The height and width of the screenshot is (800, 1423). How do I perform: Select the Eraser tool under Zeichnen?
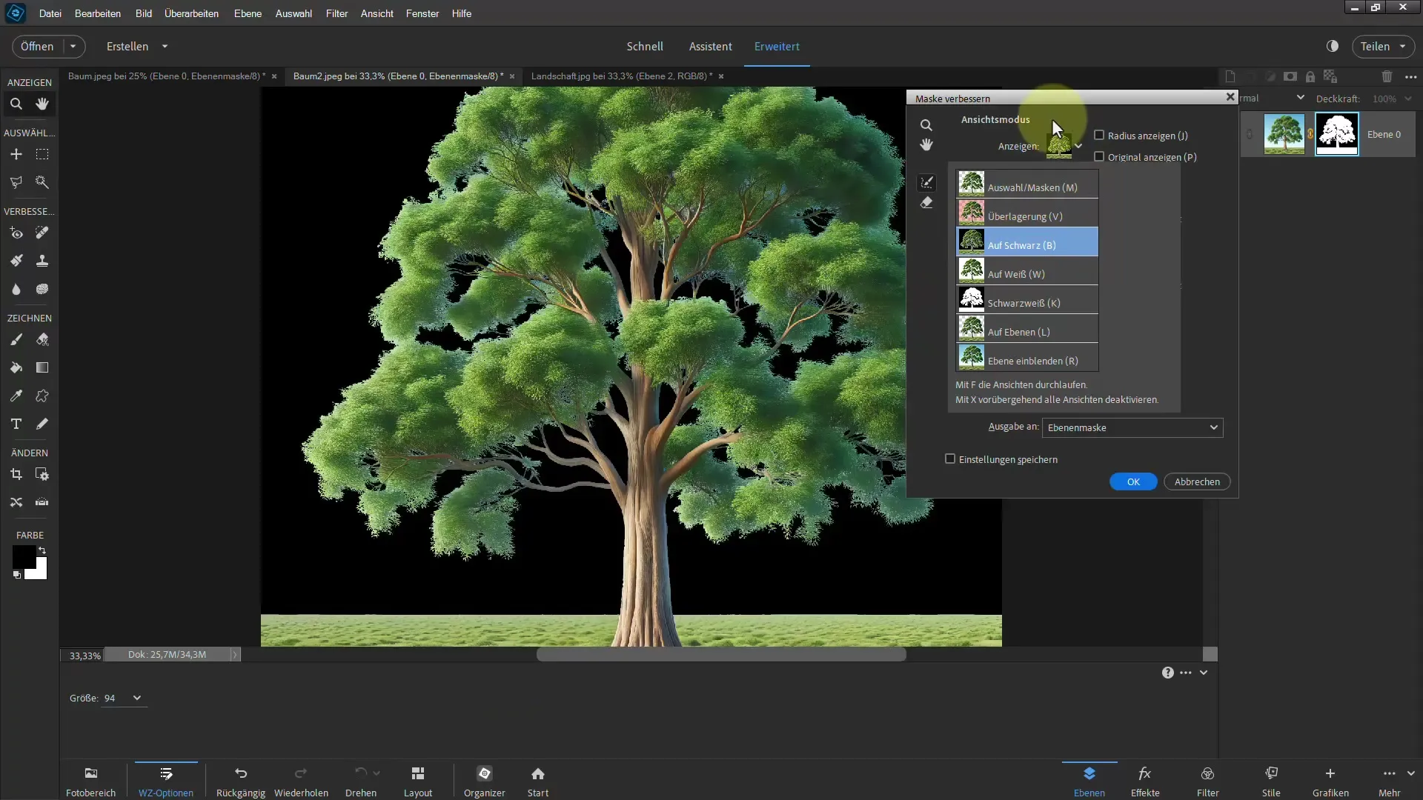point(42,339)
